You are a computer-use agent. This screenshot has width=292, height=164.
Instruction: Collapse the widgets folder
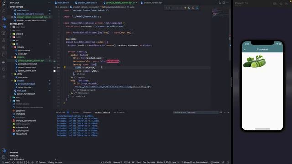(21, 81)
